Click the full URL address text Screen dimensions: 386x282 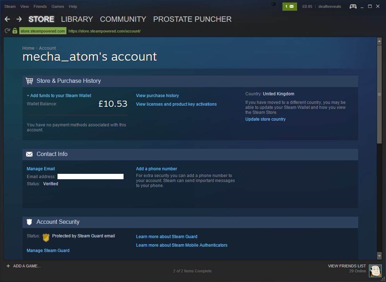click(x=104, y=31)
